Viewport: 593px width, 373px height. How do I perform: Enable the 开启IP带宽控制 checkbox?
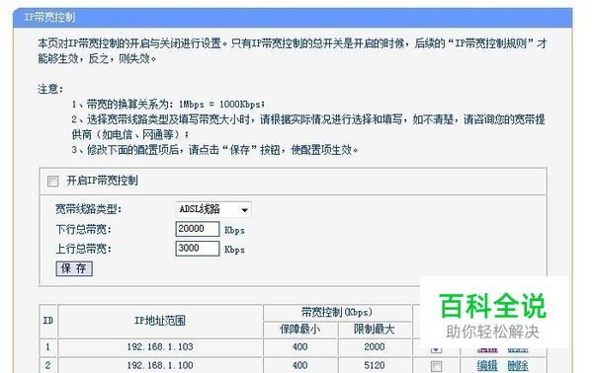tap(53, 182)
